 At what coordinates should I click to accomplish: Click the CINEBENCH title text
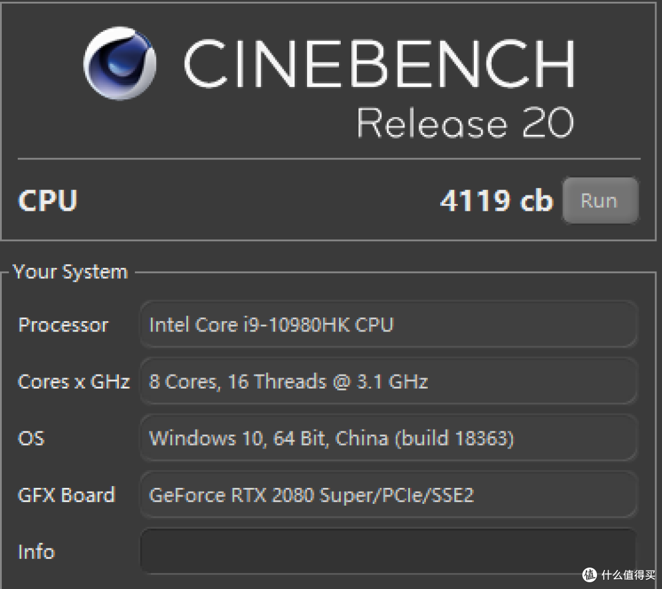[380, 63]
